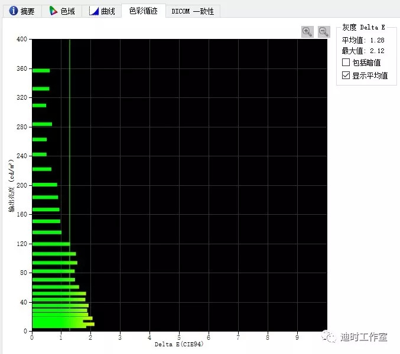
Task: Click the 9 label on Delta E axis
Action: click(x=297, y=337)
